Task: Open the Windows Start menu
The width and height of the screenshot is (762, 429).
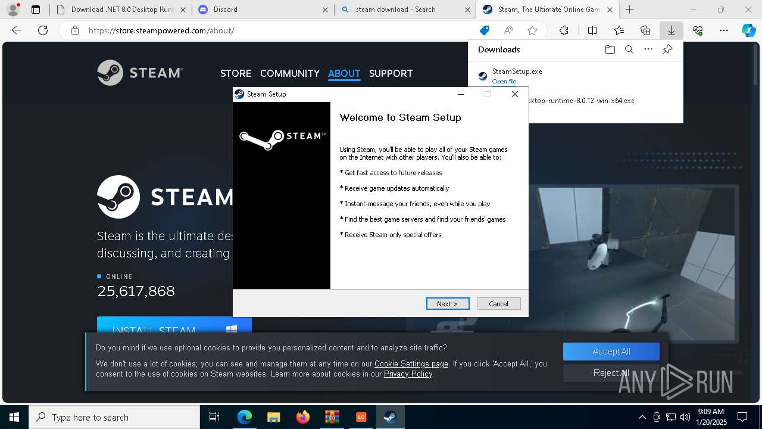Action: (x=14, y=417)
